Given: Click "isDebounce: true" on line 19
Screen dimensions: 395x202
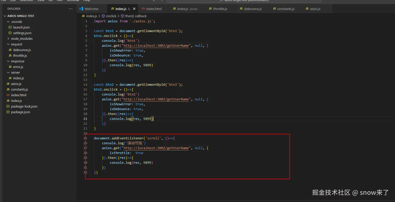Looking at the screenshot, I should (126, 109).
